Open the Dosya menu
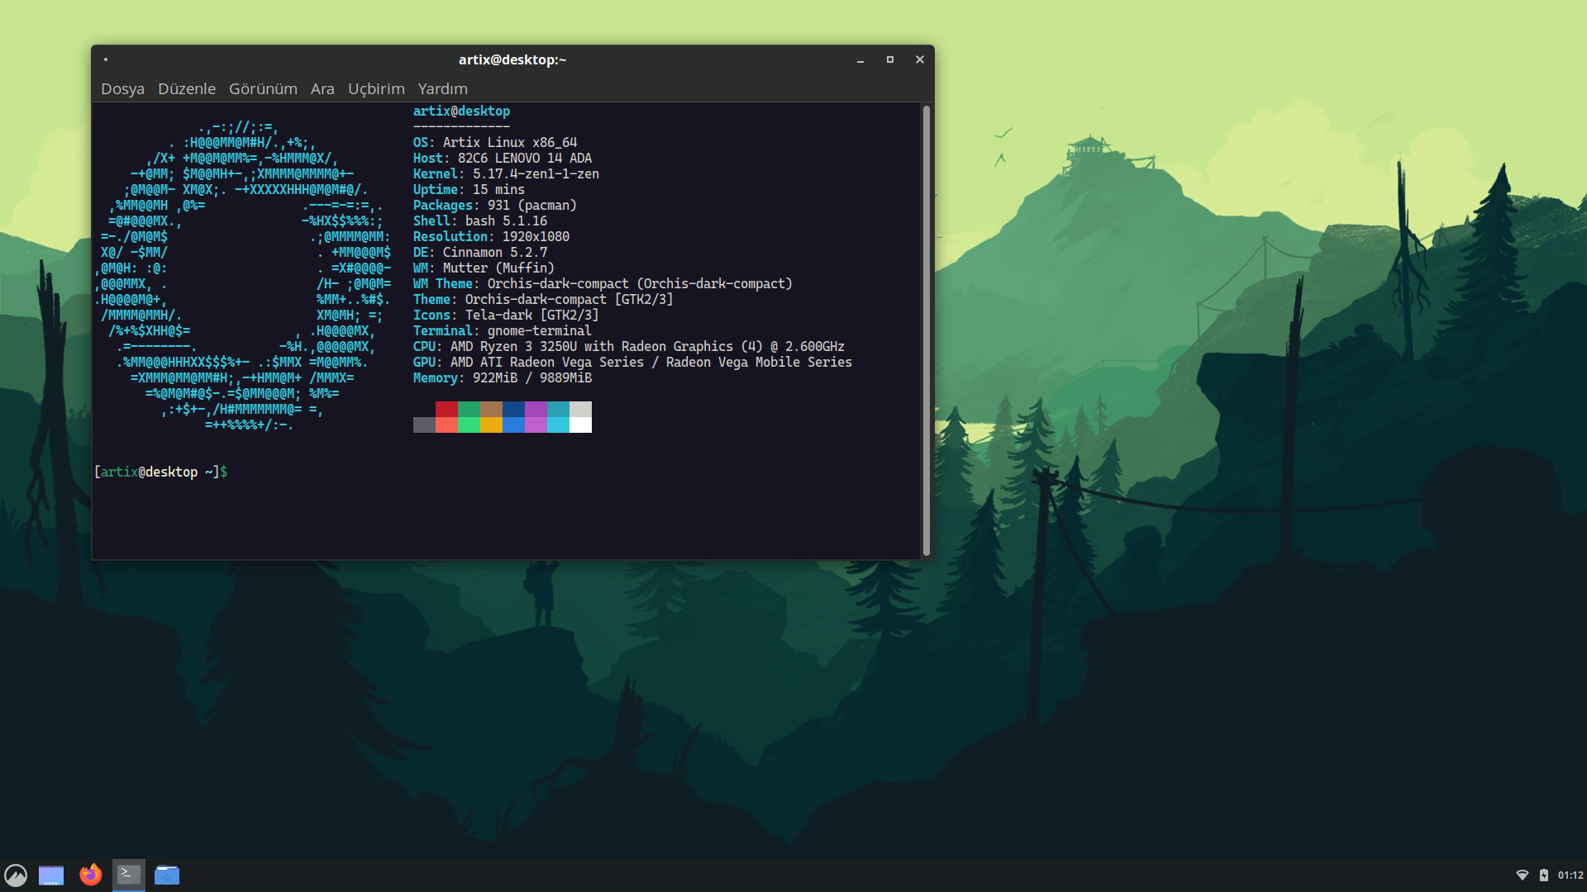 [x=122, y=88]
